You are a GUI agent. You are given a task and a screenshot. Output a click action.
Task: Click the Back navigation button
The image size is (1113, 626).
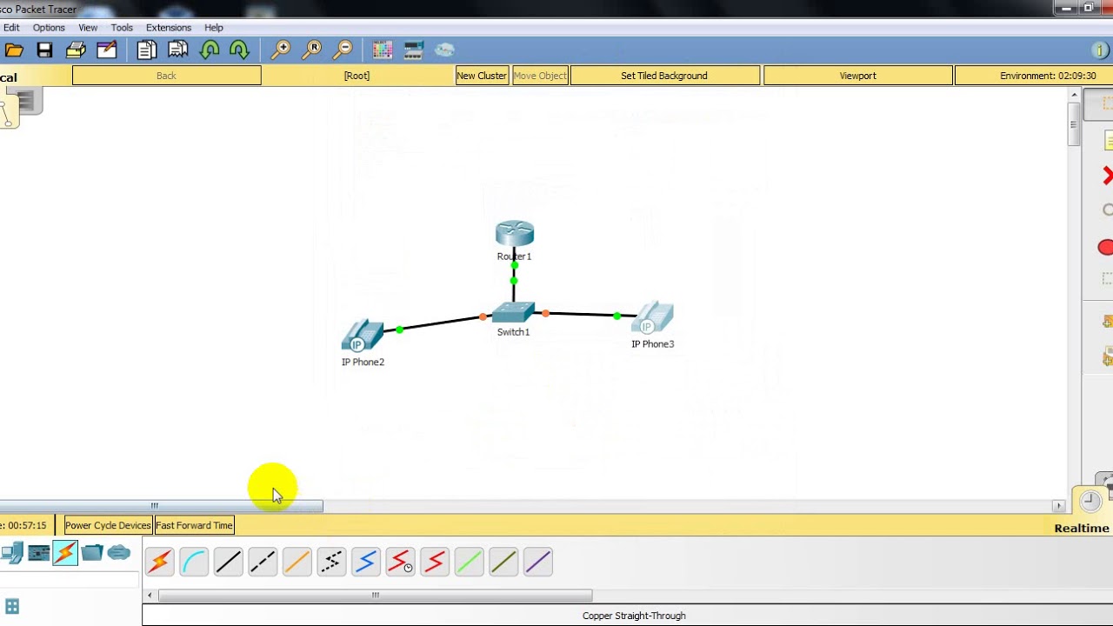point(167,76)
